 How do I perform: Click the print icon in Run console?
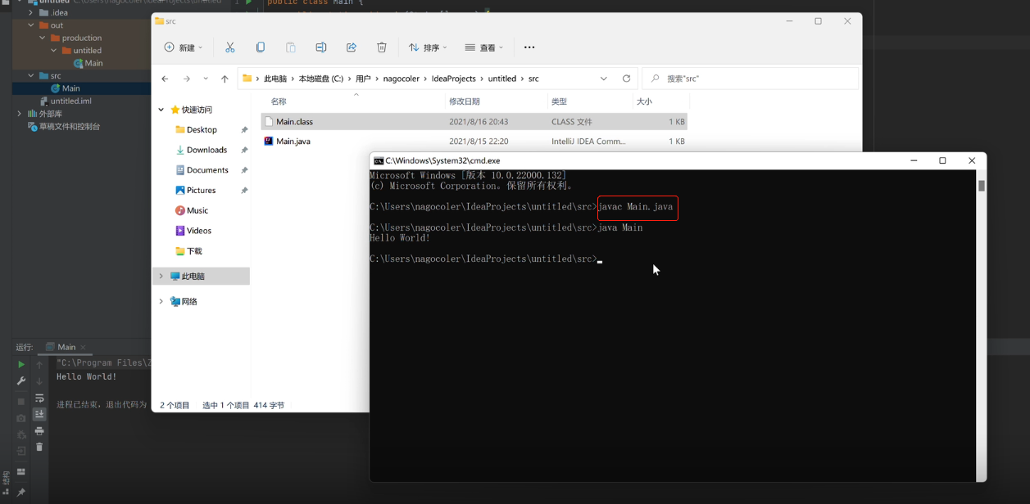click(39, 430)
